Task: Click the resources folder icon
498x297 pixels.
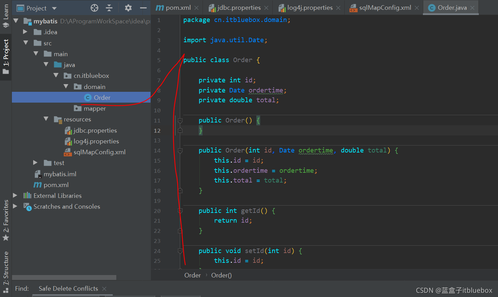Action: point(58,119)
